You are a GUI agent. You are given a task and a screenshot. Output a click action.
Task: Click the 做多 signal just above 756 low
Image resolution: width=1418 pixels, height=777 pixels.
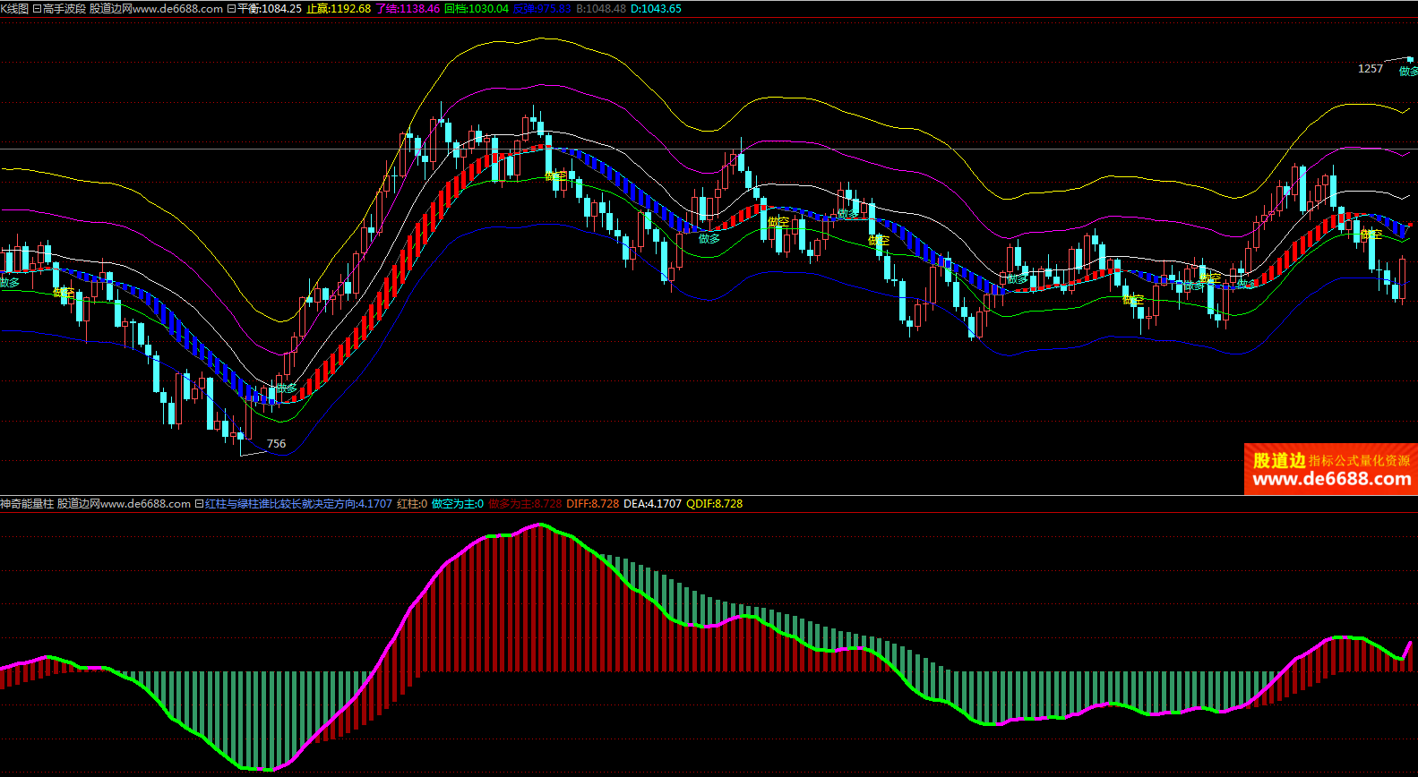(286, 388)
